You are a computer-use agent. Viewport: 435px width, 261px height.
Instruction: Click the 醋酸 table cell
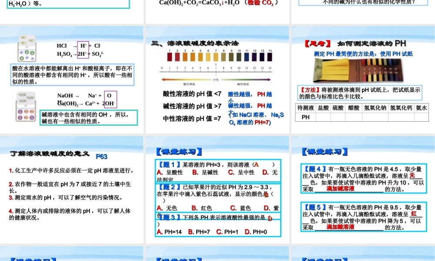click(353, 108)
